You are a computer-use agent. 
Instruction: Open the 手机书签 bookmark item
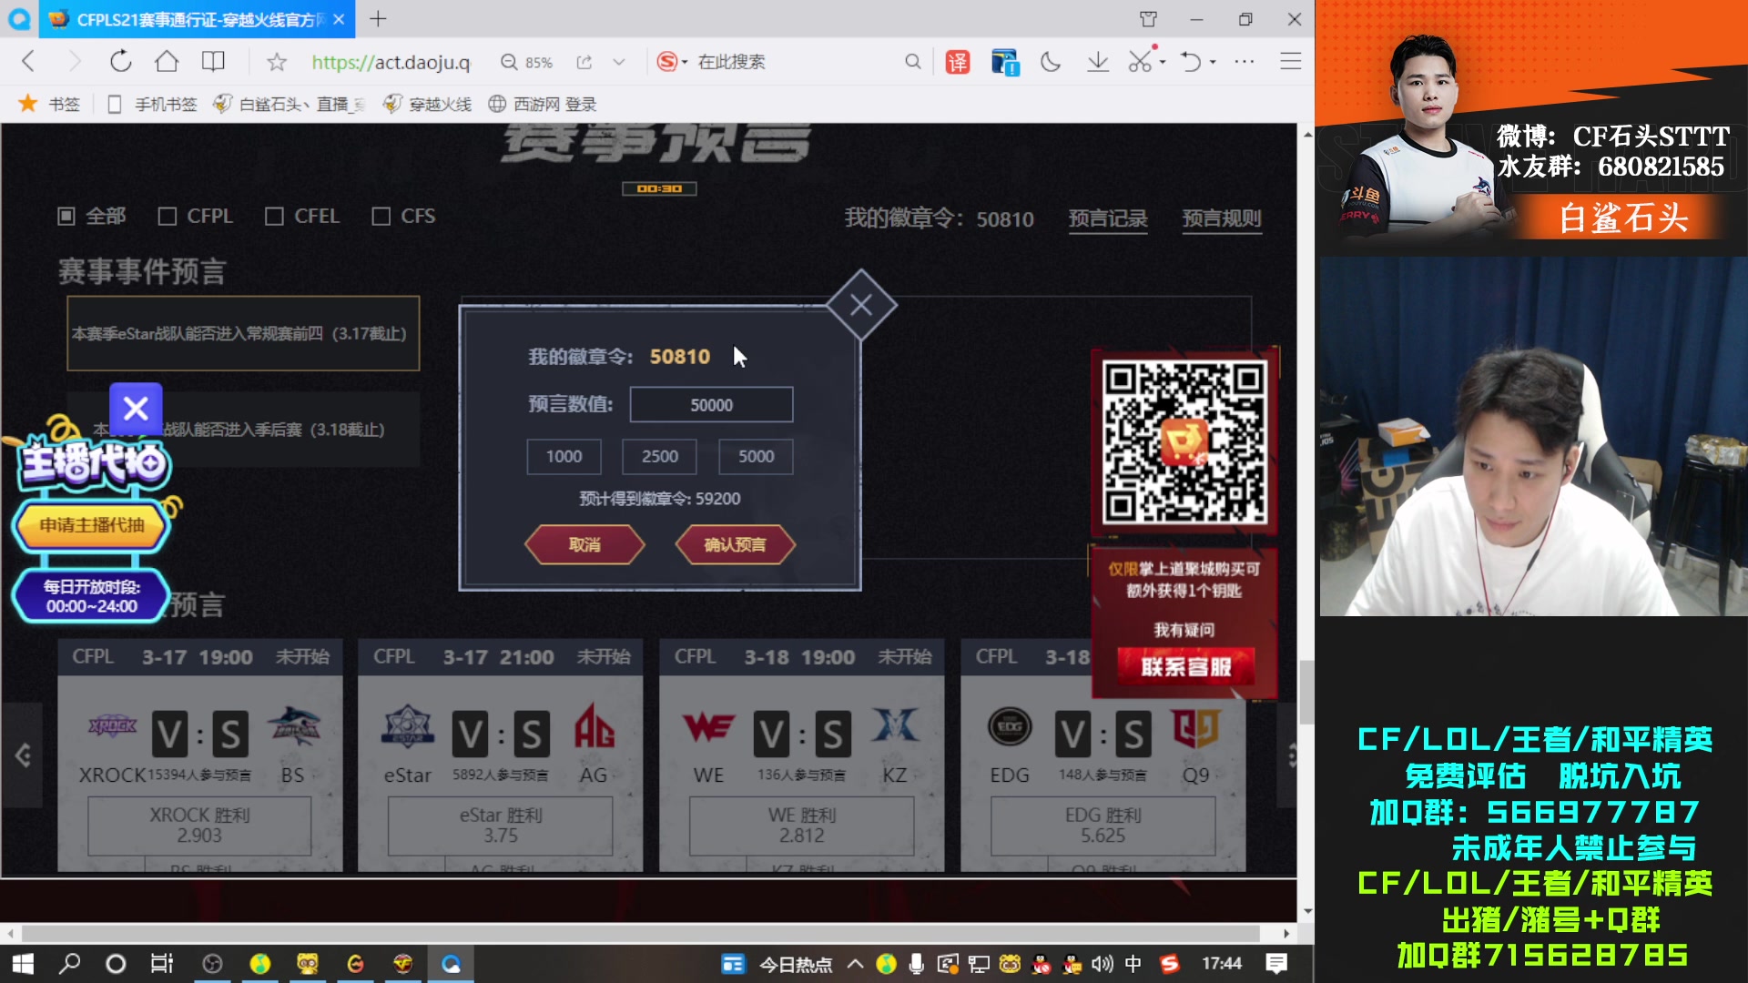coord(152,104)
